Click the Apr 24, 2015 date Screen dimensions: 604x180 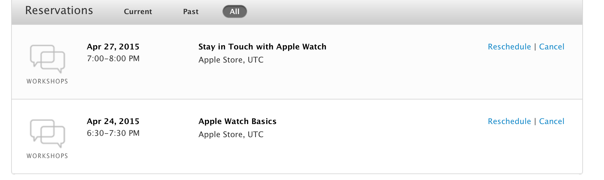point(113,121)
